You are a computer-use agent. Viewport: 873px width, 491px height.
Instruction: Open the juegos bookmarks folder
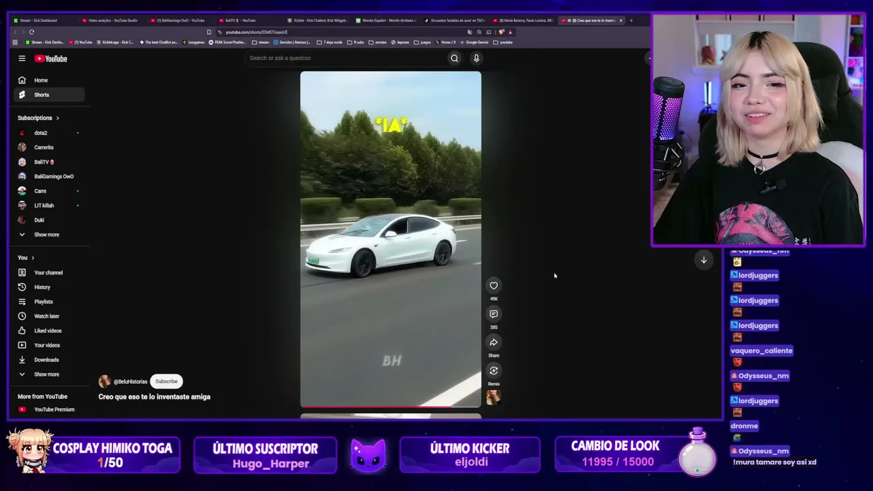point(423,42)
